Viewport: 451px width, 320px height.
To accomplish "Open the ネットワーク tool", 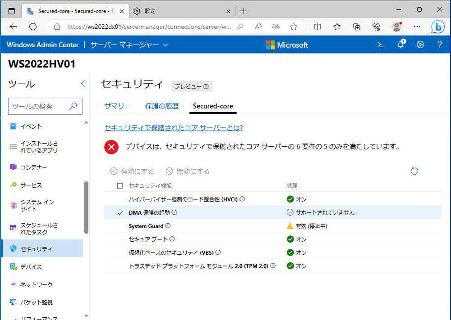I will [42, 284].
